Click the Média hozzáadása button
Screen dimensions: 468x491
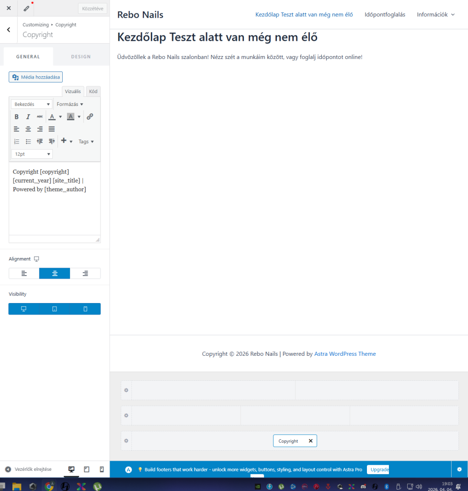(35, 77)
